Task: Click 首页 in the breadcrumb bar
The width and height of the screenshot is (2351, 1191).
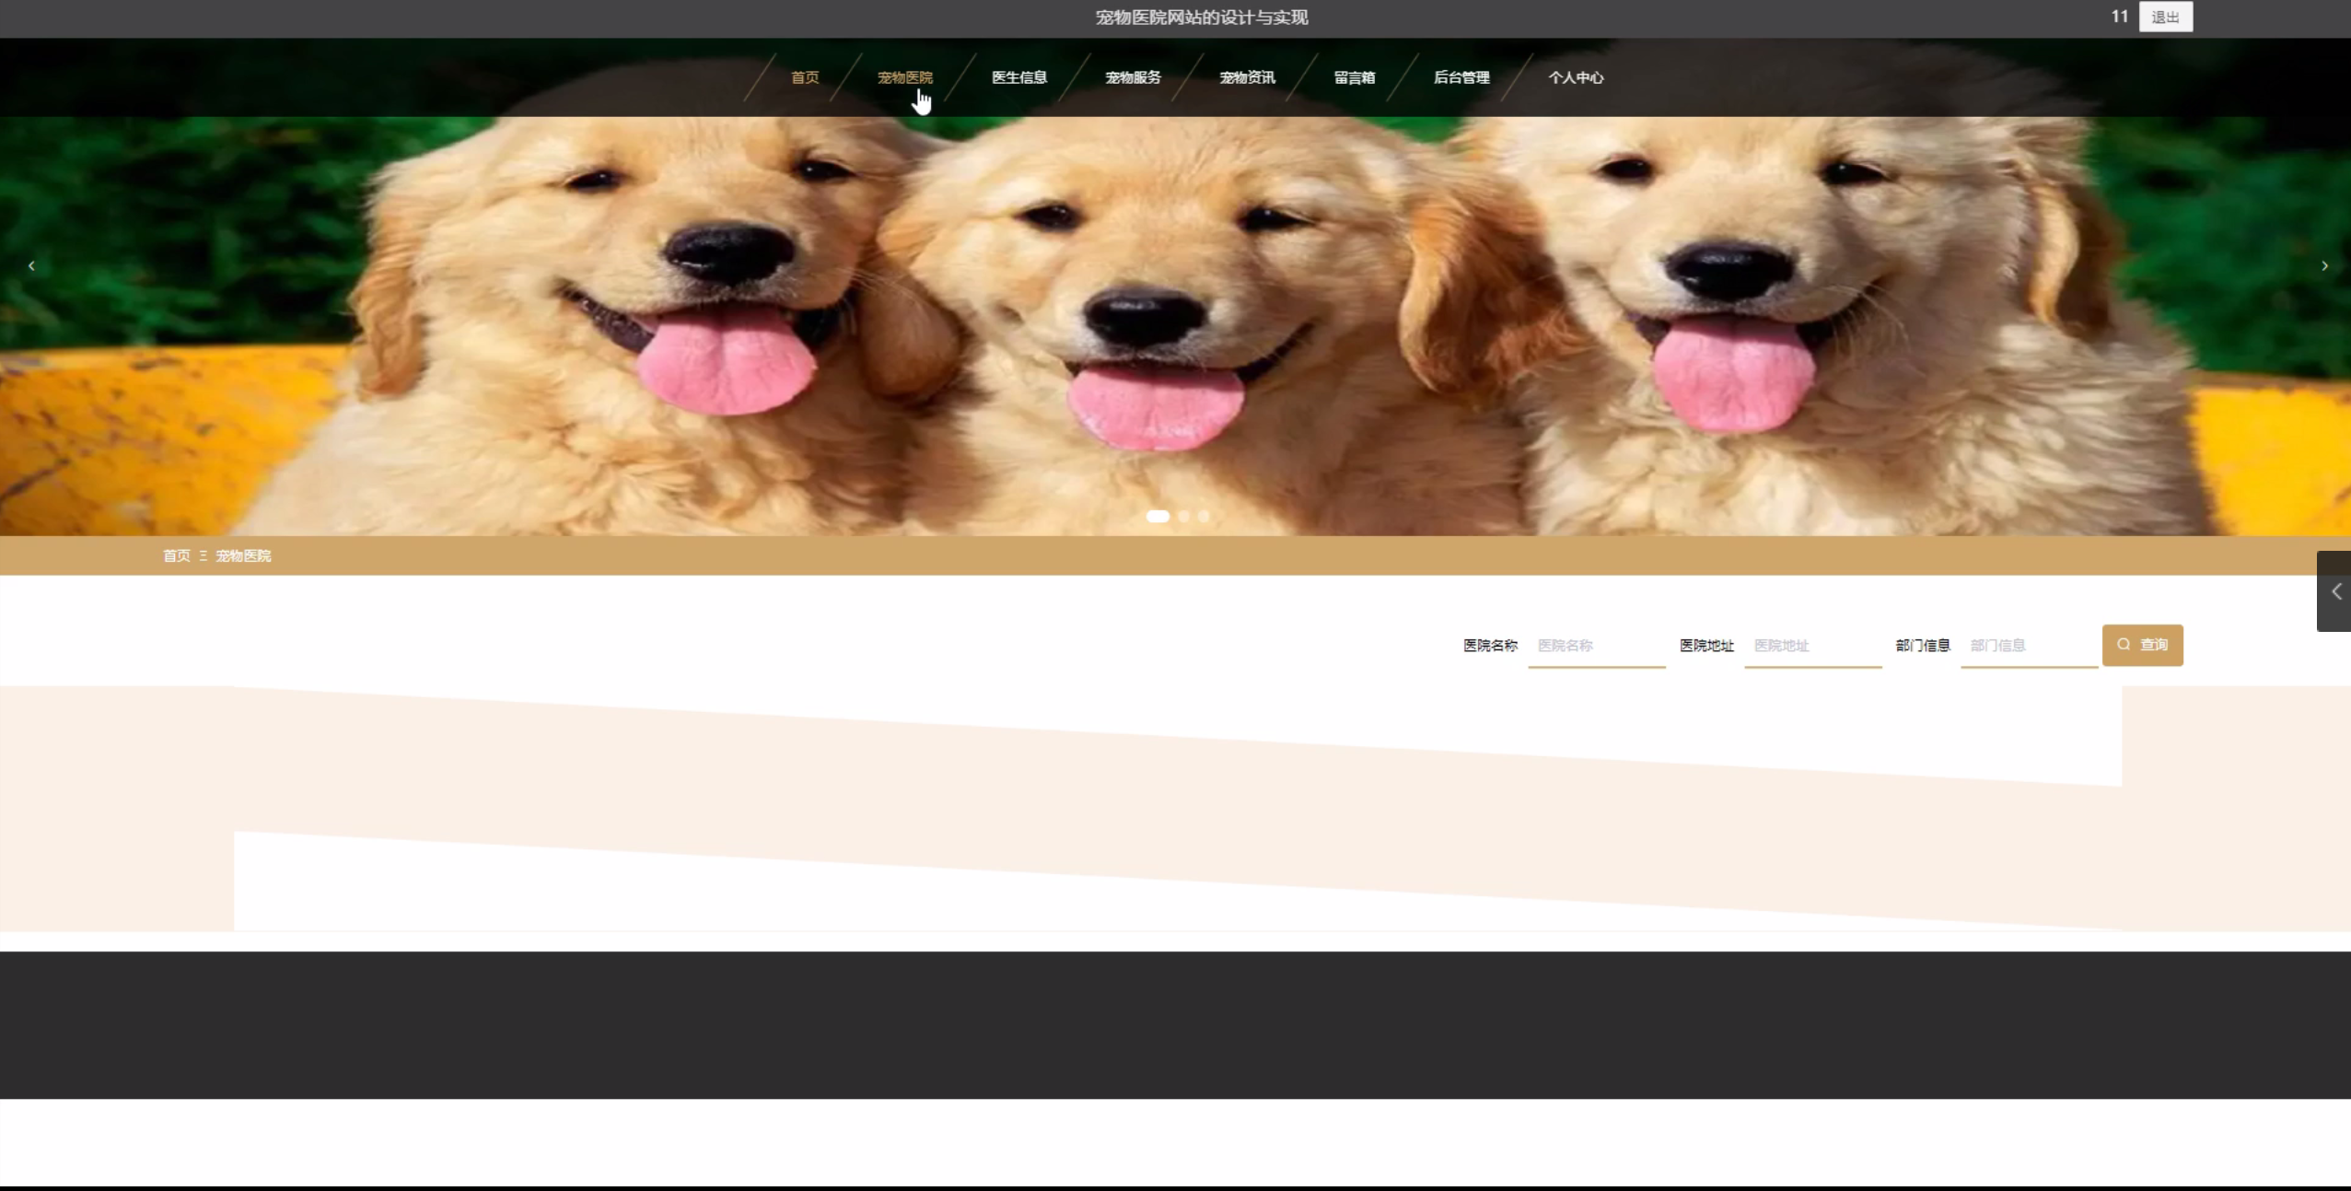Action: (176, 556)
